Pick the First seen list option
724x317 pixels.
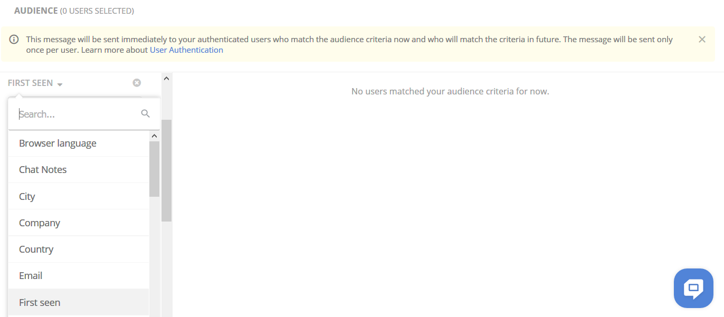coord(40,303)
